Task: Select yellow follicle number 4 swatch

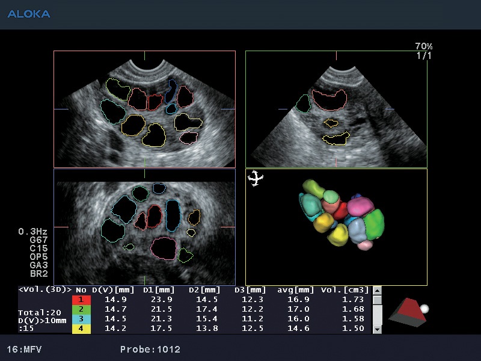Action: 81,329
